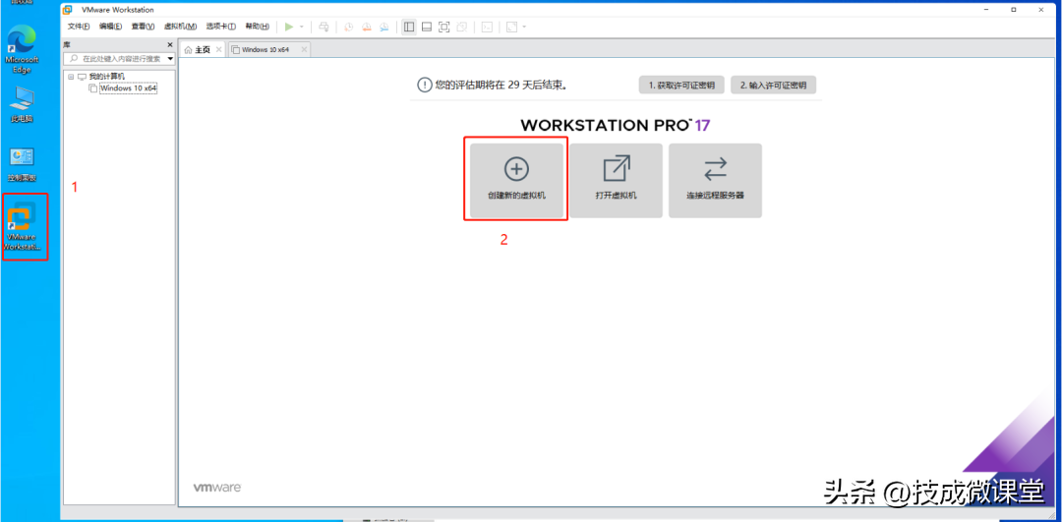Select Windows 10 x64 in the library tree
This screenshot has height=522, width=1062.
(128, 88)
